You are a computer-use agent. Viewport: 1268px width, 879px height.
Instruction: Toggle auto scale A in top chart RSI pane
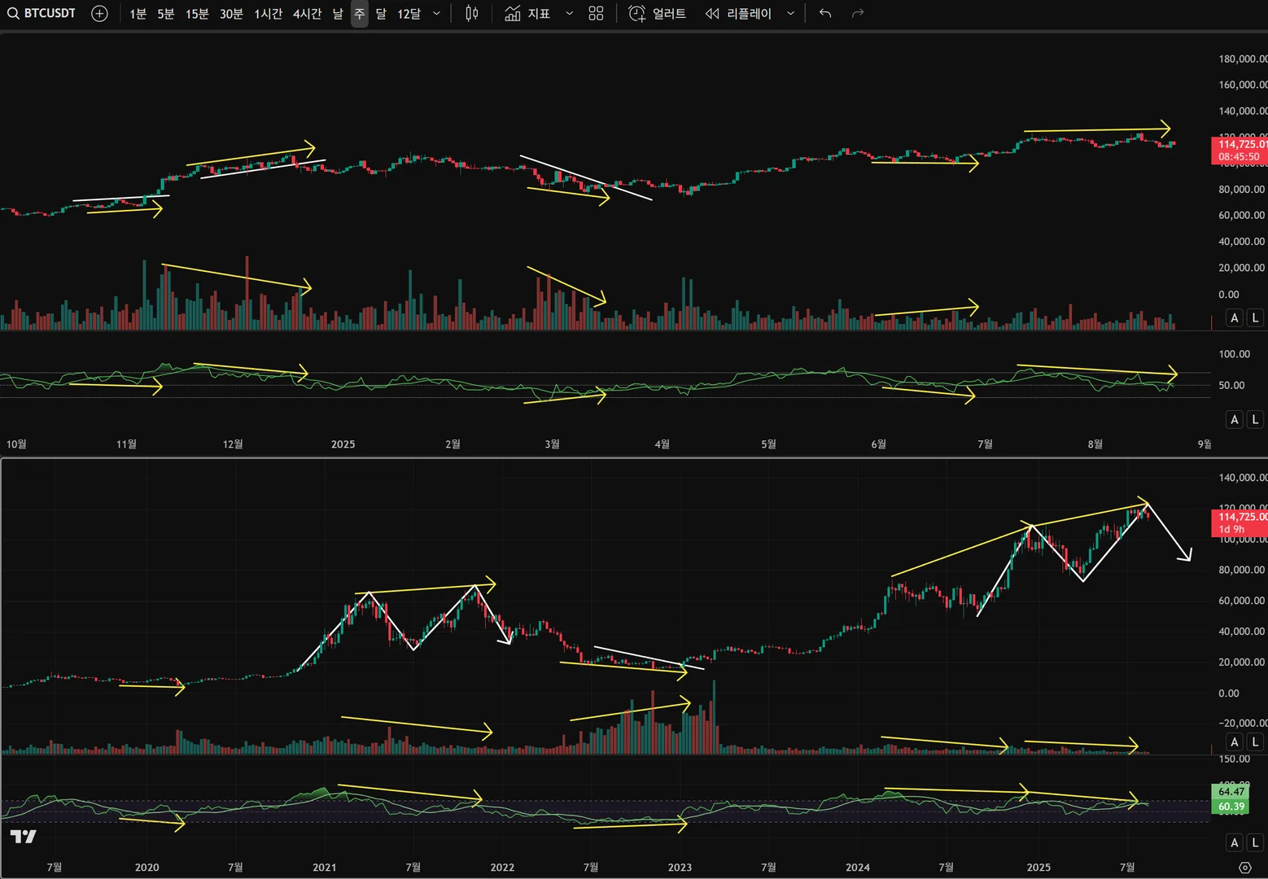1235,420
